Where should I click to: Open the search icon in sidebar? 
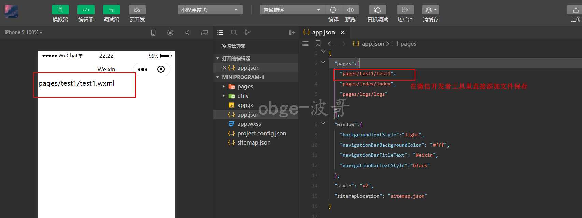[234, 32]
